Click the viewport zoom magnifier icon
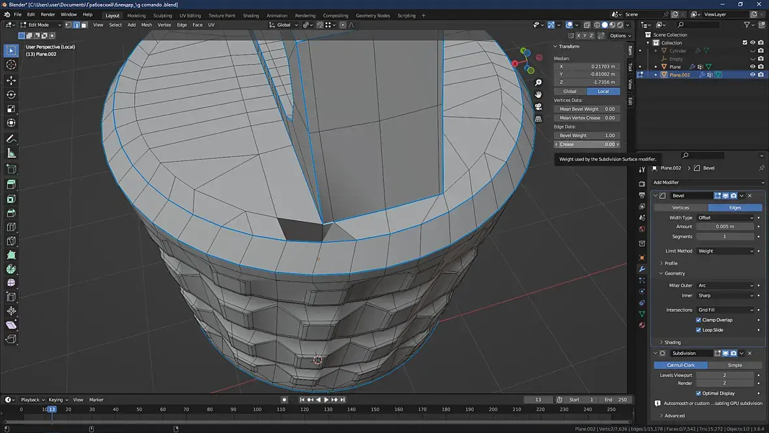The width and height of the screenshot is (769, 433). click(538, 83)
